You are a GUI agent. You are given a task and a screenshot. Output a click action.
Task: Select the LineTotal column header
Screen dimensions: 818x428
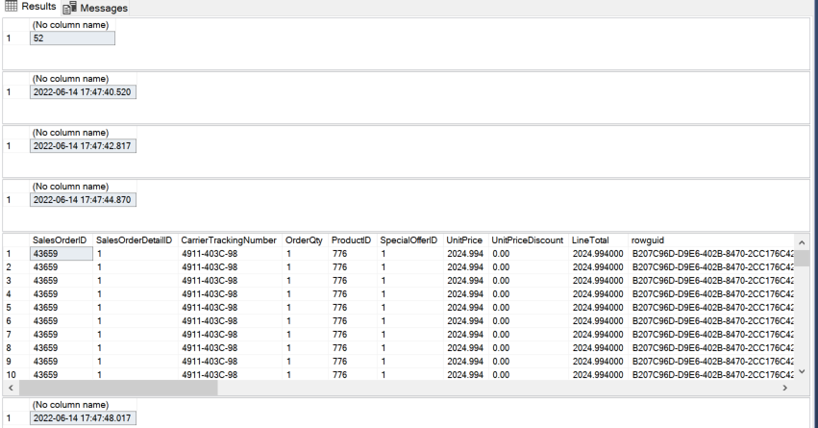coord(591,239)
